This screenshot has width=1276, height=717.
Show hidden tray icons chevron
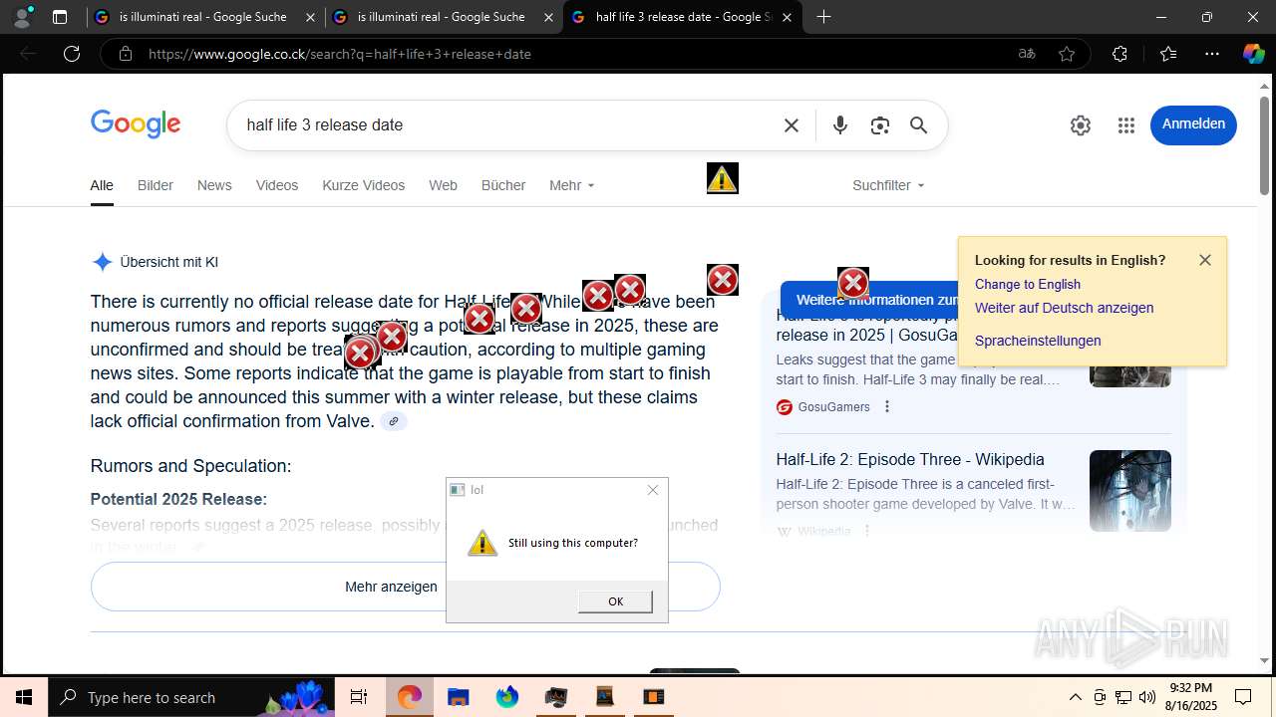1075,697
